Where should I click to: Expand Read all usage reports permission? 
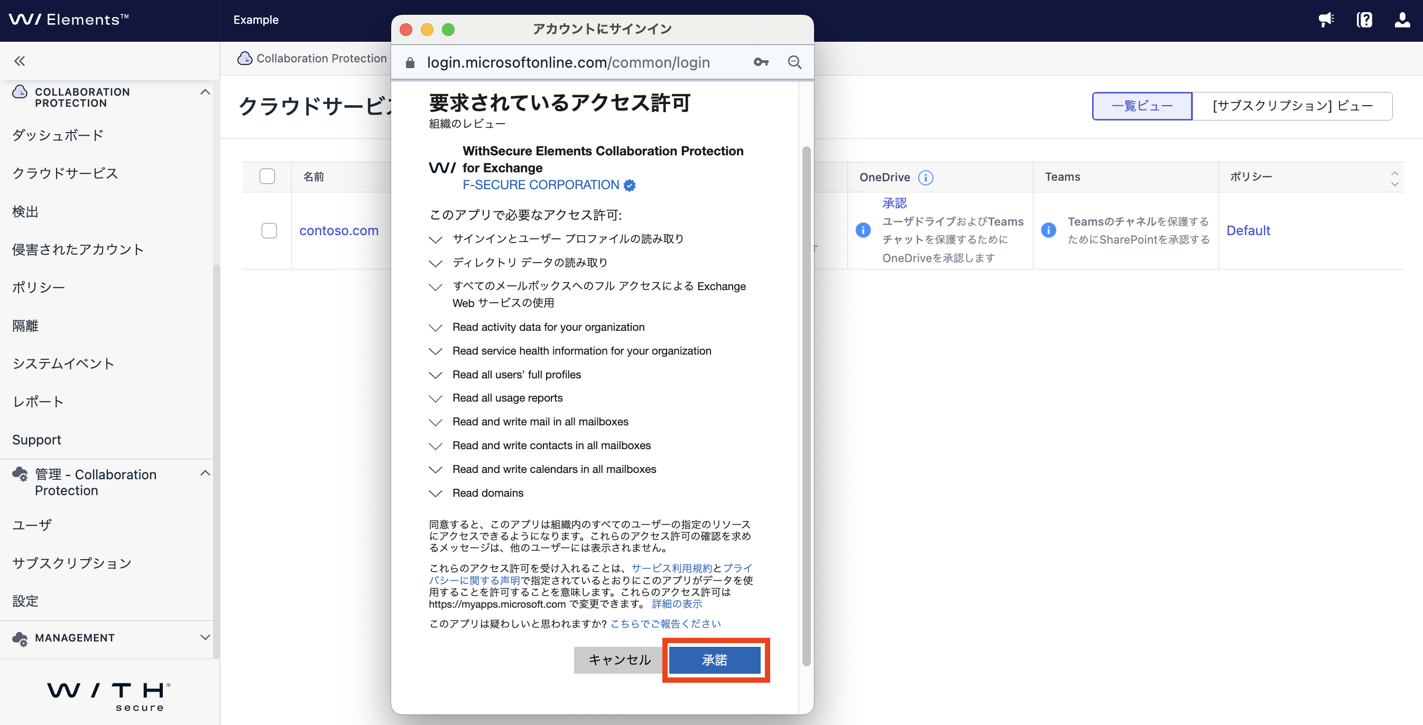pos(436,398)
